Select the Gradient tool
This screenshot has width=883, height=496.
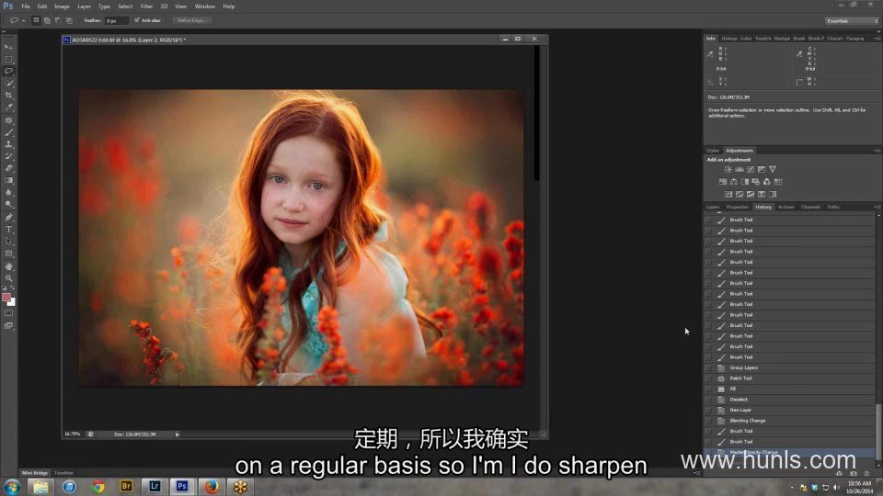8,180
